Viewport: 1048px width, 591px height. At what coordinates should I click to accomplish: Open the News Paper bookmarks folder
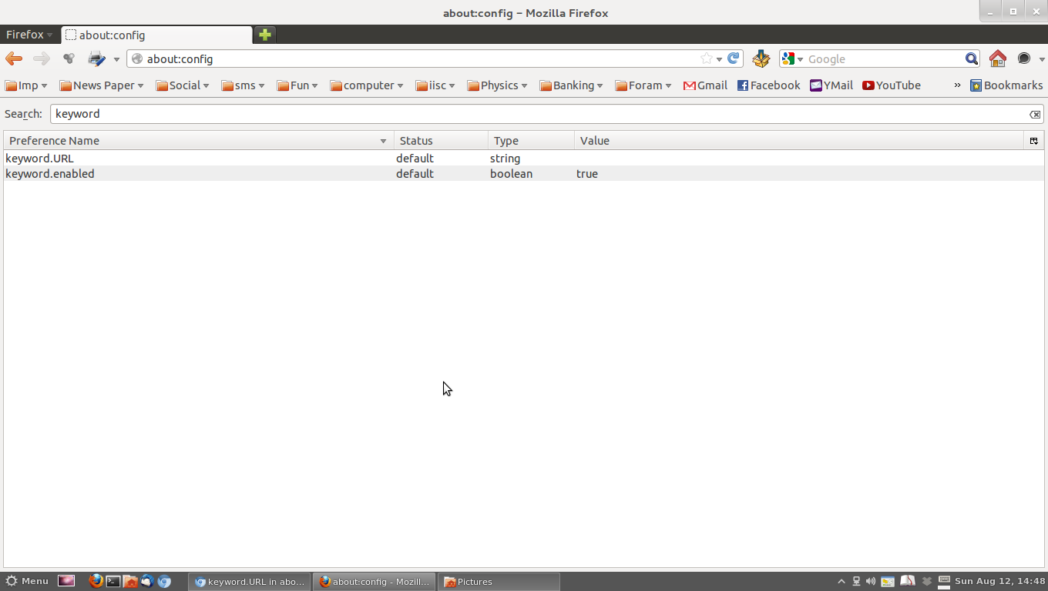click(102, 85)
